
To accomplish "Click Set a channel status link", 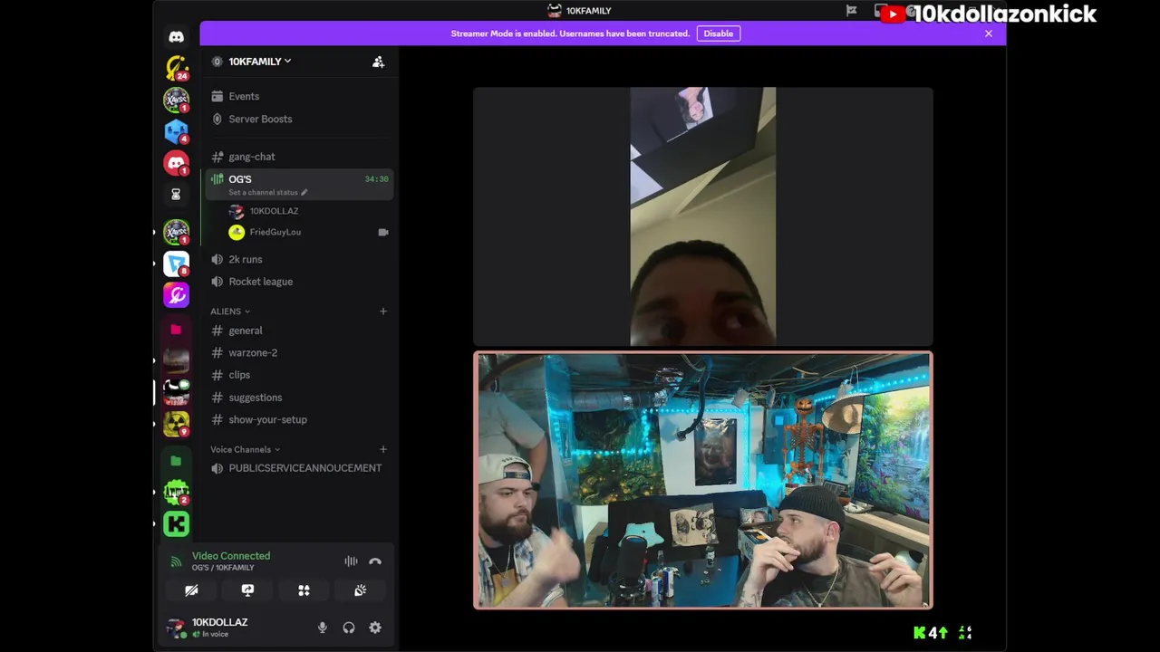I will point(267,192).
